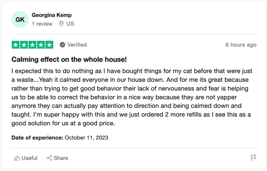Click the "Verified" label text
This screenshot has width=267, height=171.
click(x=77, y=45)
